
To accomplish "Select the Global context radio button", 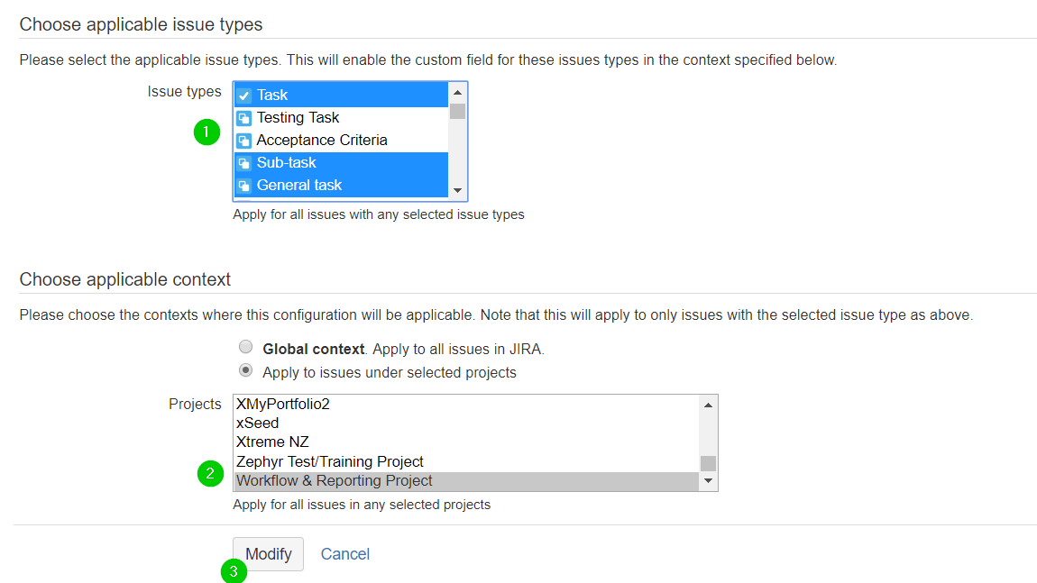I will pyautogui.click(x=245, y=348).
